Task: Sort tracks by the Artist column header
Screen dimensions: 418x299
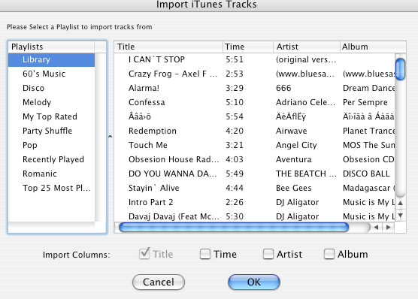Action: [307, 47]
